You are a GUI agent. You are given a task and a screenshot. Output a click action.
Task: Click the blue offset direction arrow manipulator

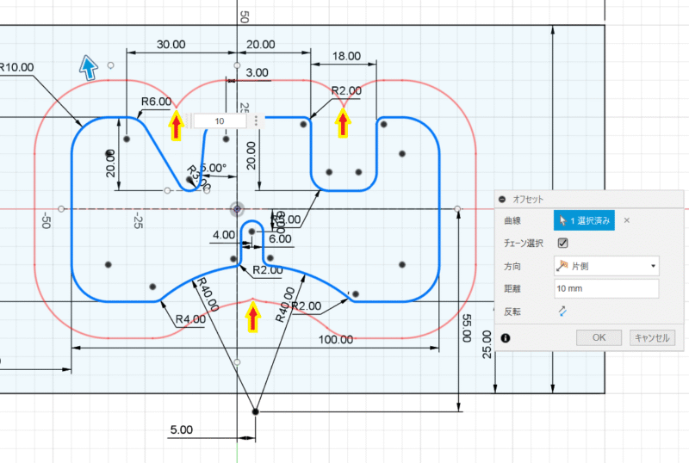click(x=89, y=66)
